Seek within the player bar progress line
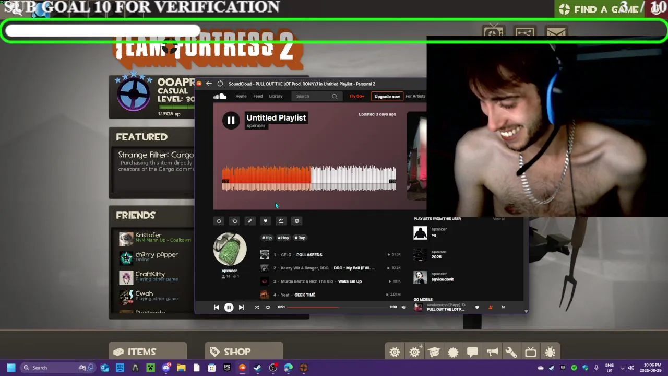The height and width of the screenshot is (376, 668). (338, 307)
